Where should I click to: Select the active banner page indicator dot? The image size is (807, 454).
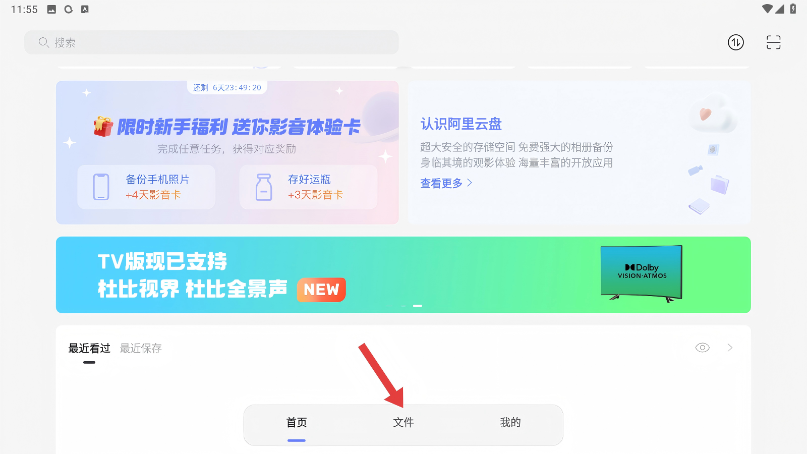(x=418, y=306)
